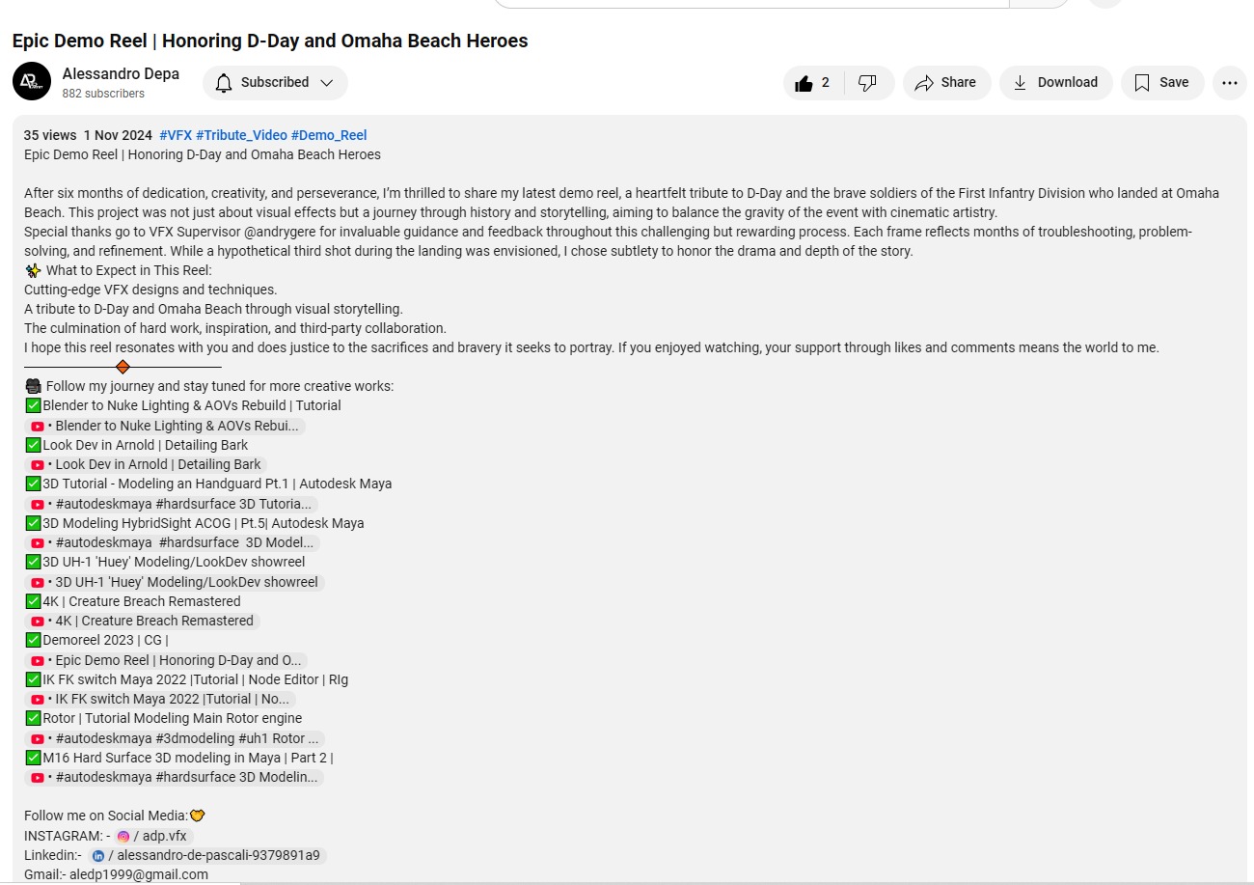Click the Alessandro Depa channel name
This screenshot has height=885, width=1254.
121,74
